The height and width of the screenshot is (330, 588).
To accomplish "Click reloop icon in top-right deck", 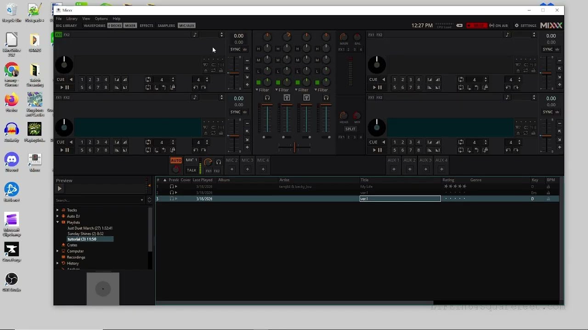I will pyautogui.click(x=461, y=87).
